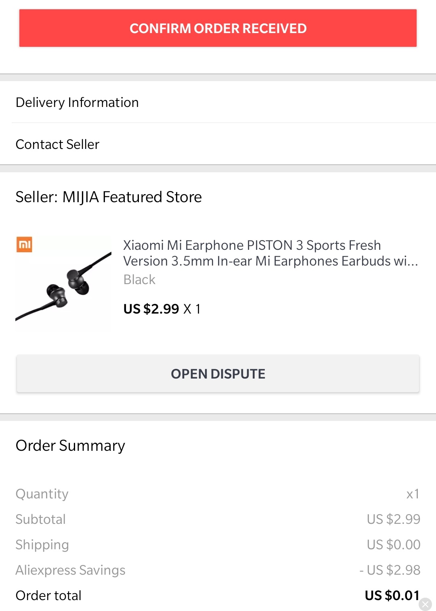Image resolution: width=436 pixels, height=611 pixels.
Task: Click the X 1 item quantity text
Action: [192, 309]
